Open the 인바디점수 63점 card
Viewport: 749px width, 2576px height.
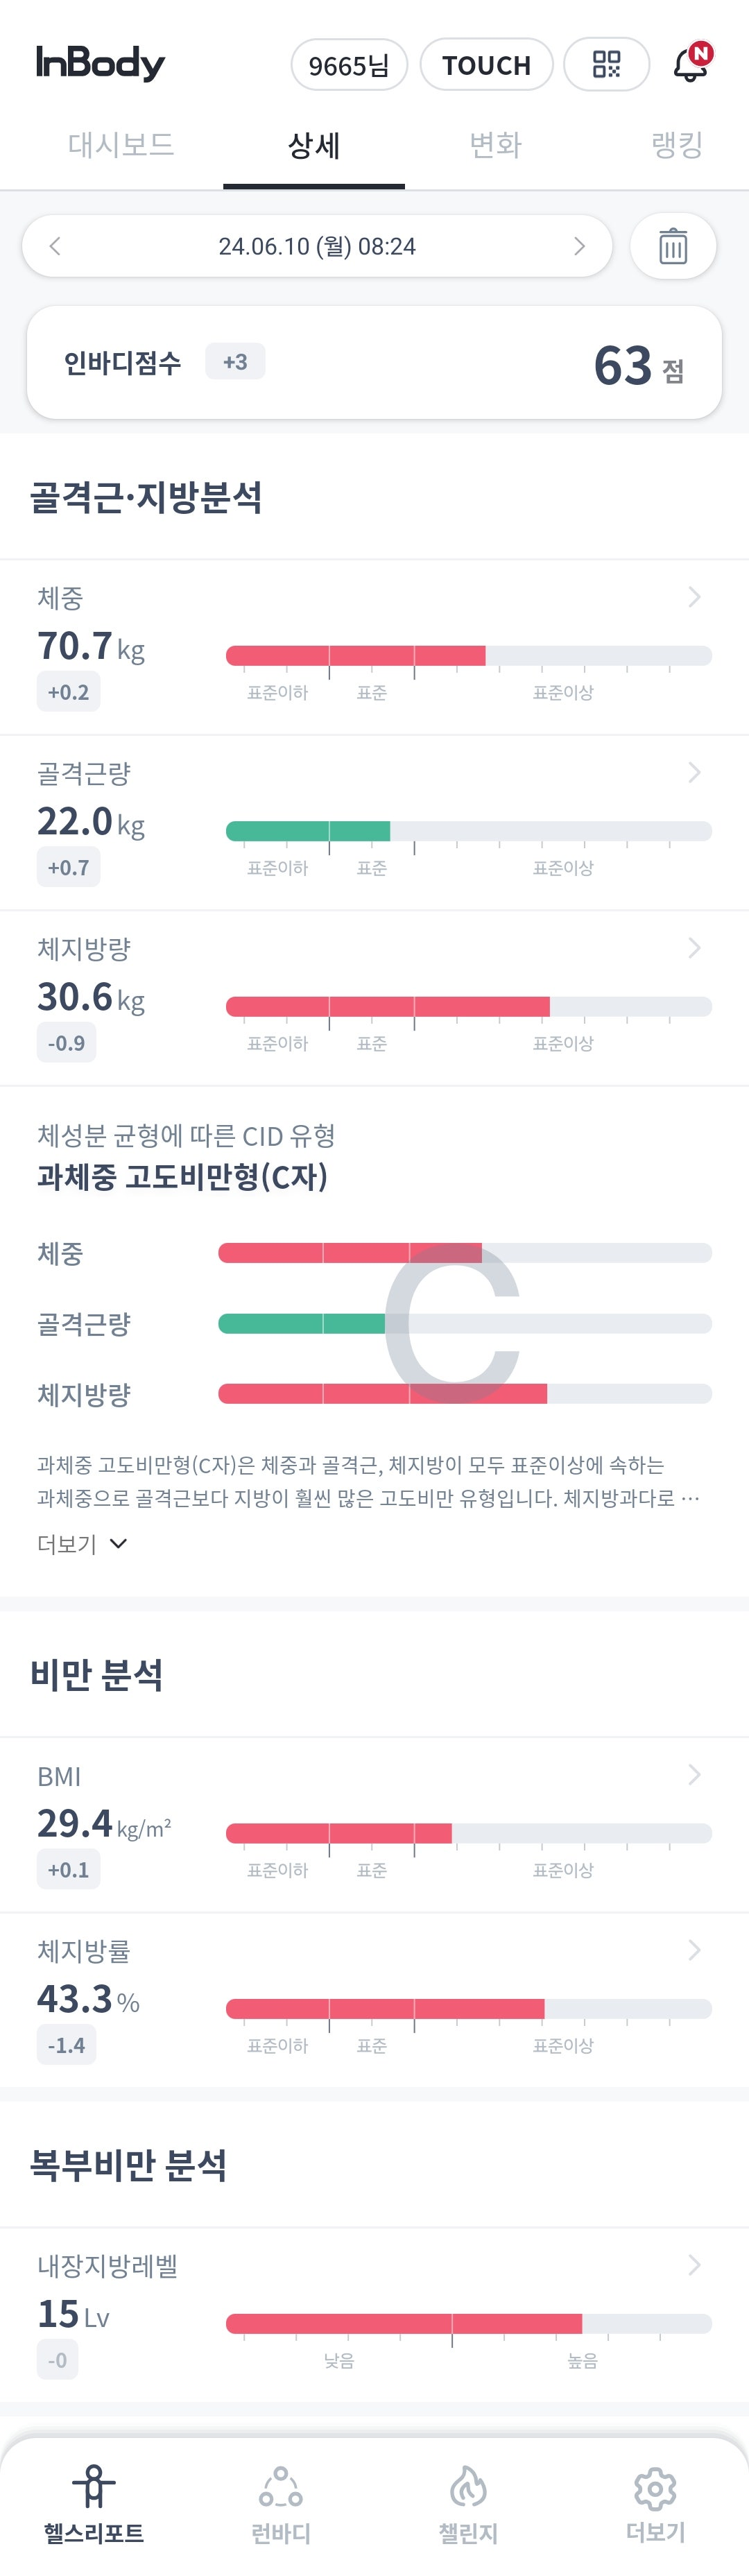click(374, 363)
